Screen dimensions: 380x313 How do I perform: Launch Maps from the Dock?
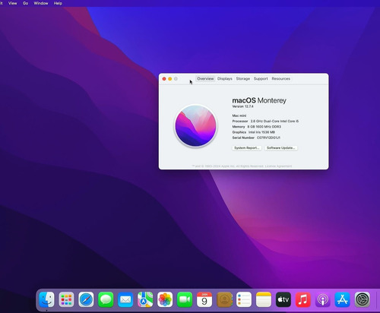tap(145, 299)
